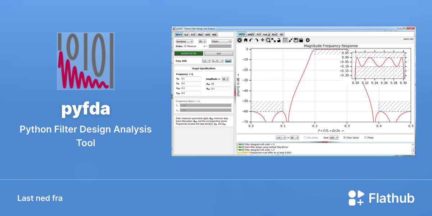
Task: Click the pyFDA icon in the title bar
Action: coord(174,28)
